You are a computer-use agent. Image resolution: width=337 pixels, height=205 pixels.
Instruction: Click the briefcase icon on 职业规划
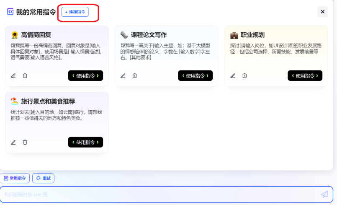(234, 35)
